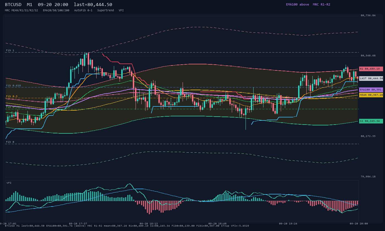Click the 09-20 18:13 time axis label
This screenshot has width=385, height=231.
coord(149,224)
